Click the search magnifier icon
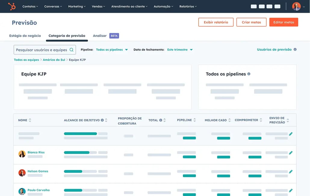 72,50
